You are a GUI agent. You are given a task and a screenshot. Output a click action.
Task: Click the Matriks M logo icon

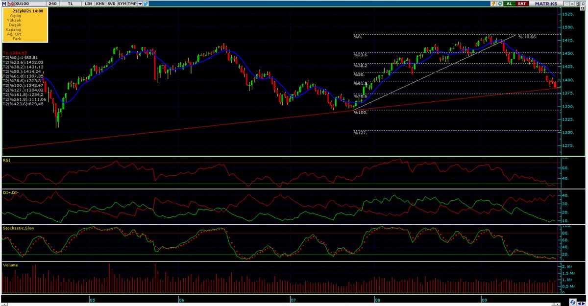click(4, 3)
